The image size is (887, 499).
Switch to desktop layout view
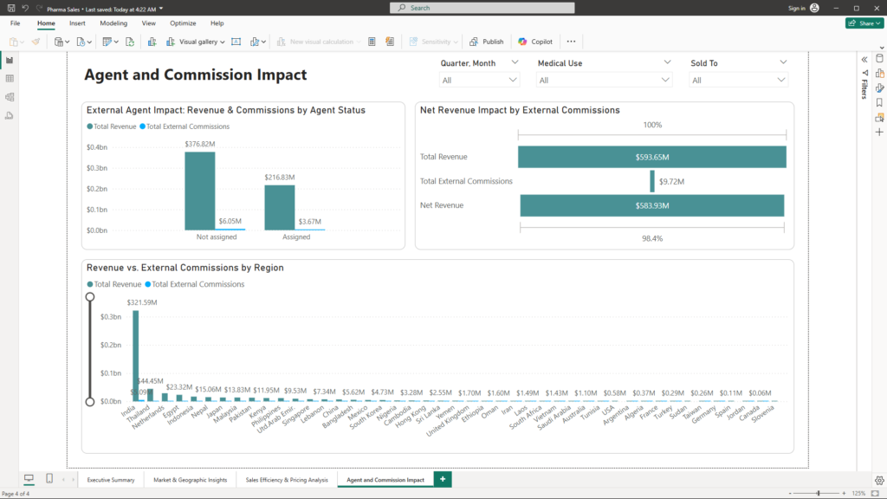click(29, 479)
